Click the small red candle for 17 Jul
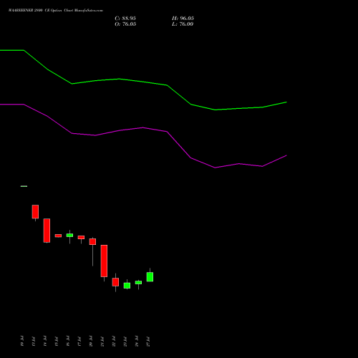The width and height of the screenshot is (358, 358). [81, 237]
